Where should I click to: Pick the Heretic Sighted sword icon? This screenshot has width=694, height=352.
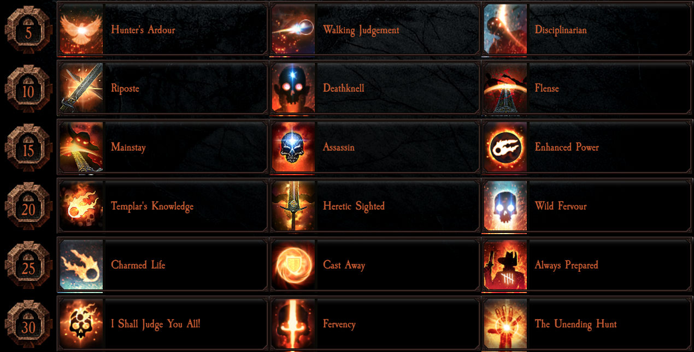[293, 206]
